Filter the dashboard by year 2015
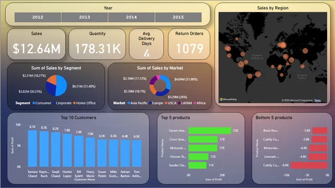The width and height of the screenshot is (335, 188). (178, 17)
